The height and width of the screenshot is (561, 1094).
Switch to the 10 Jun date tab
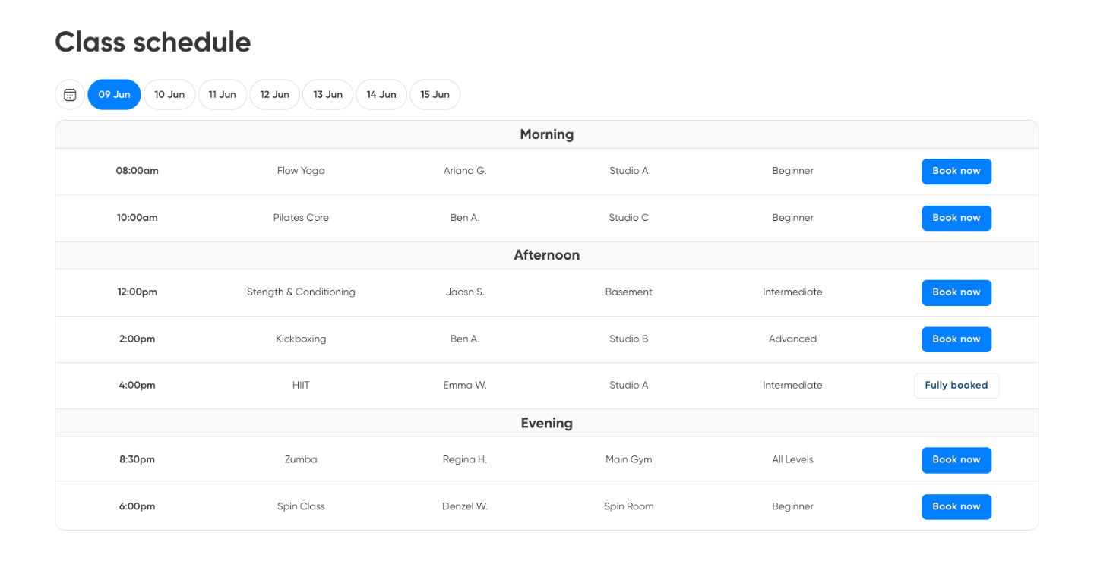[169, 95]
